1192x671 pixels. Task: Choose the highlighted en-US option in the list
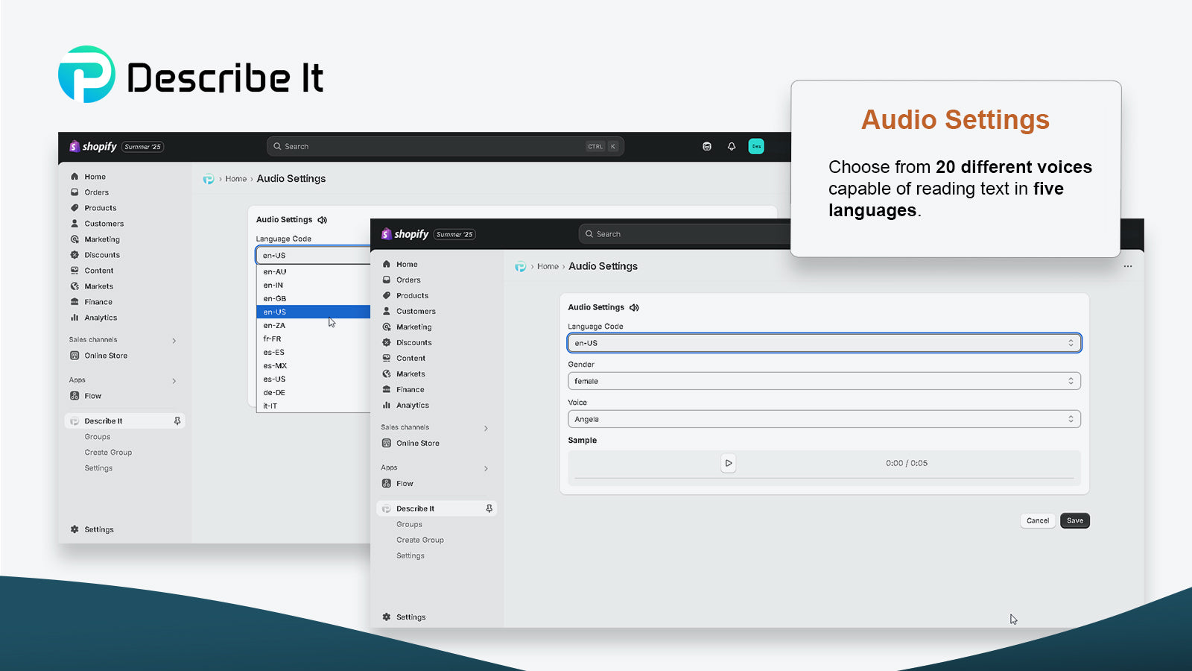314,312
